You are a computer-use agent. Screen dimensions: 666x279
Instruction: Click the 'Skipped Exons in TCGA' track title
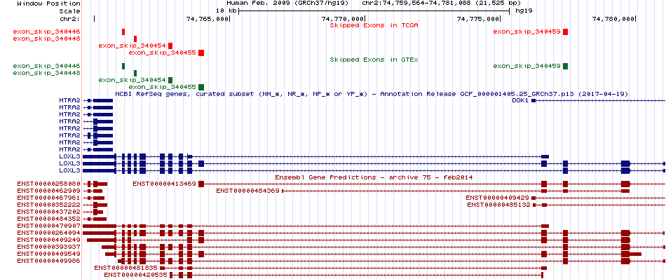click(x=374, y=25)
